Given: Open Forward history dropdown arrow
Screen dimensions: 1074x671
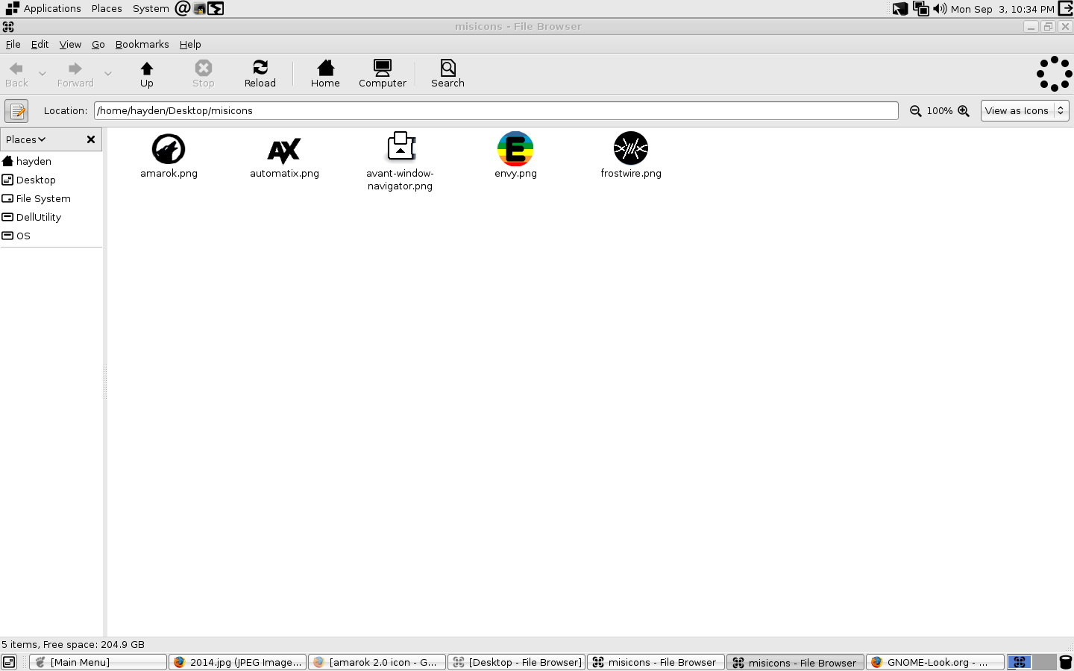Looking at the screenshot, I should [108, 74].
